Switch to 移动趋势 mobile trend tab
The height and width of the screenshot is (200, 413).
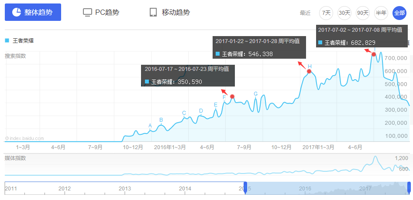(x=170, y=12)
